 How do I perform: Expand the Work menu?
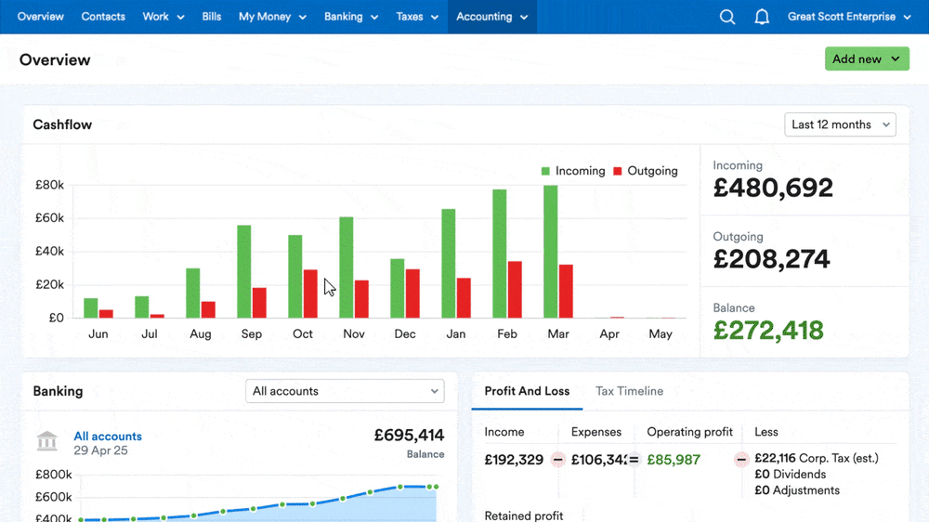(x=164, y=17)
